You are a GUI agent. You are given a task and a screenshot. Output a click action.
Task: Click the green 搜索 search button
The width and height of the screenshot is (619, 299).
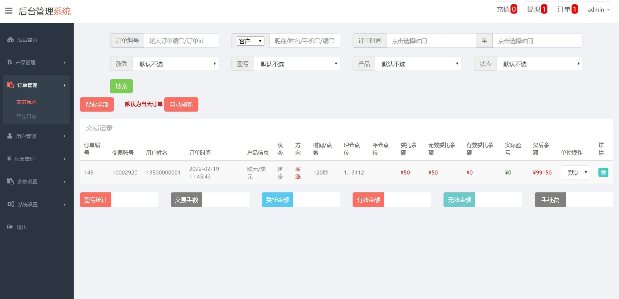121,86
